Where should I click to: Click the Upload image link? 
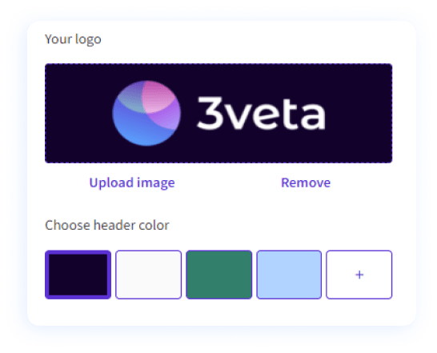click(x=132, y=183)
